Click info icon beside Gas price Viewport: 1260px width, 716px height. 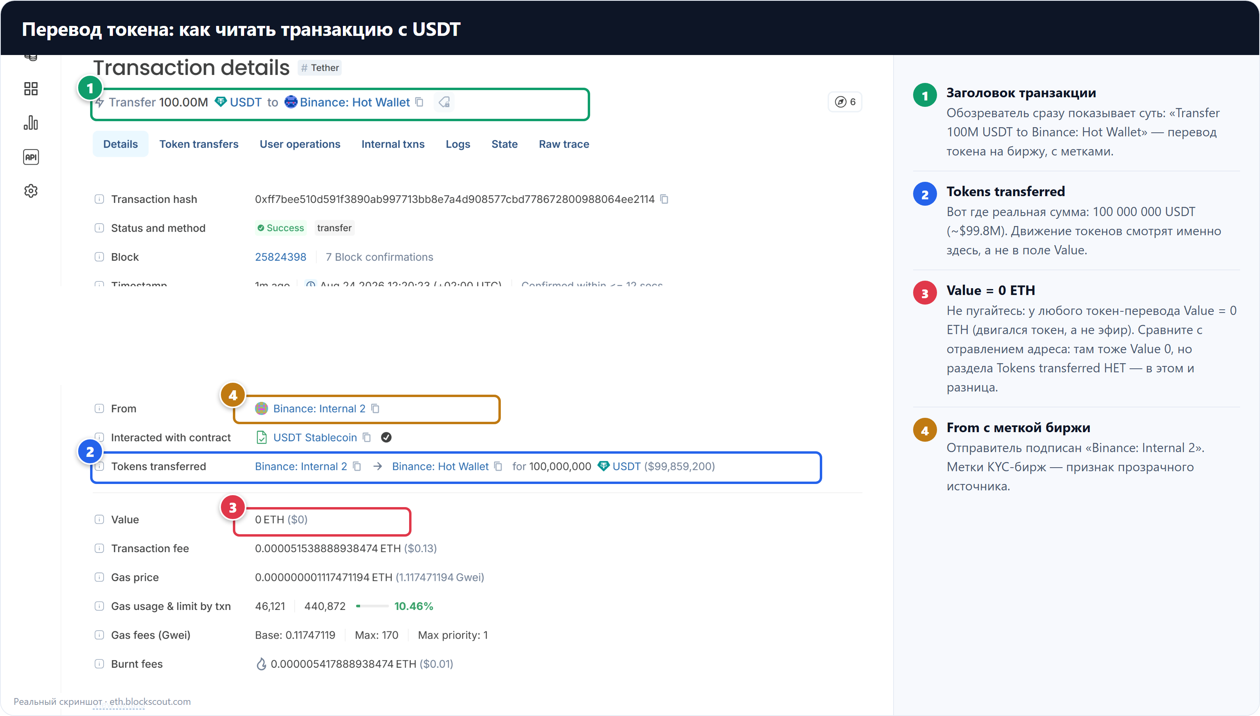(99, 578)
